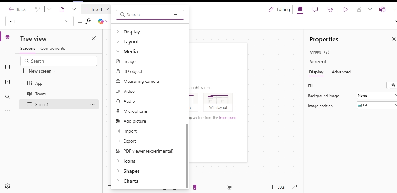This screenshot has width=397, height=193.
Task: Open the save options dropdown arrow
Action: pos(370,9)
